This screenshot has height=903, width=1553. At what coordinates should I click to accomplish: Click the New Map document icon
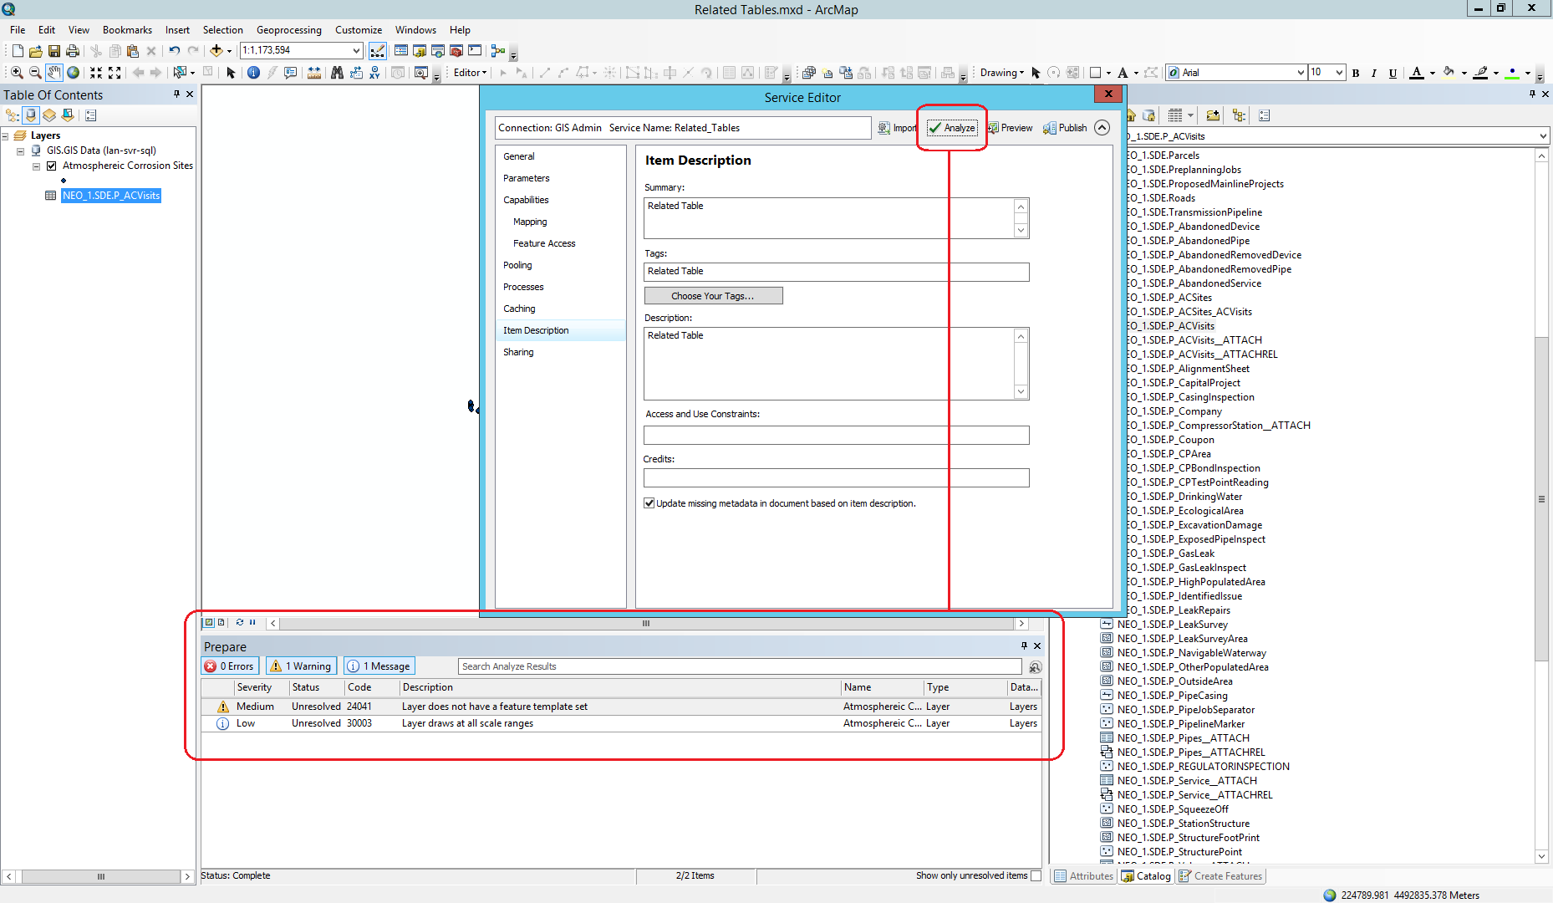coord(18,51)
